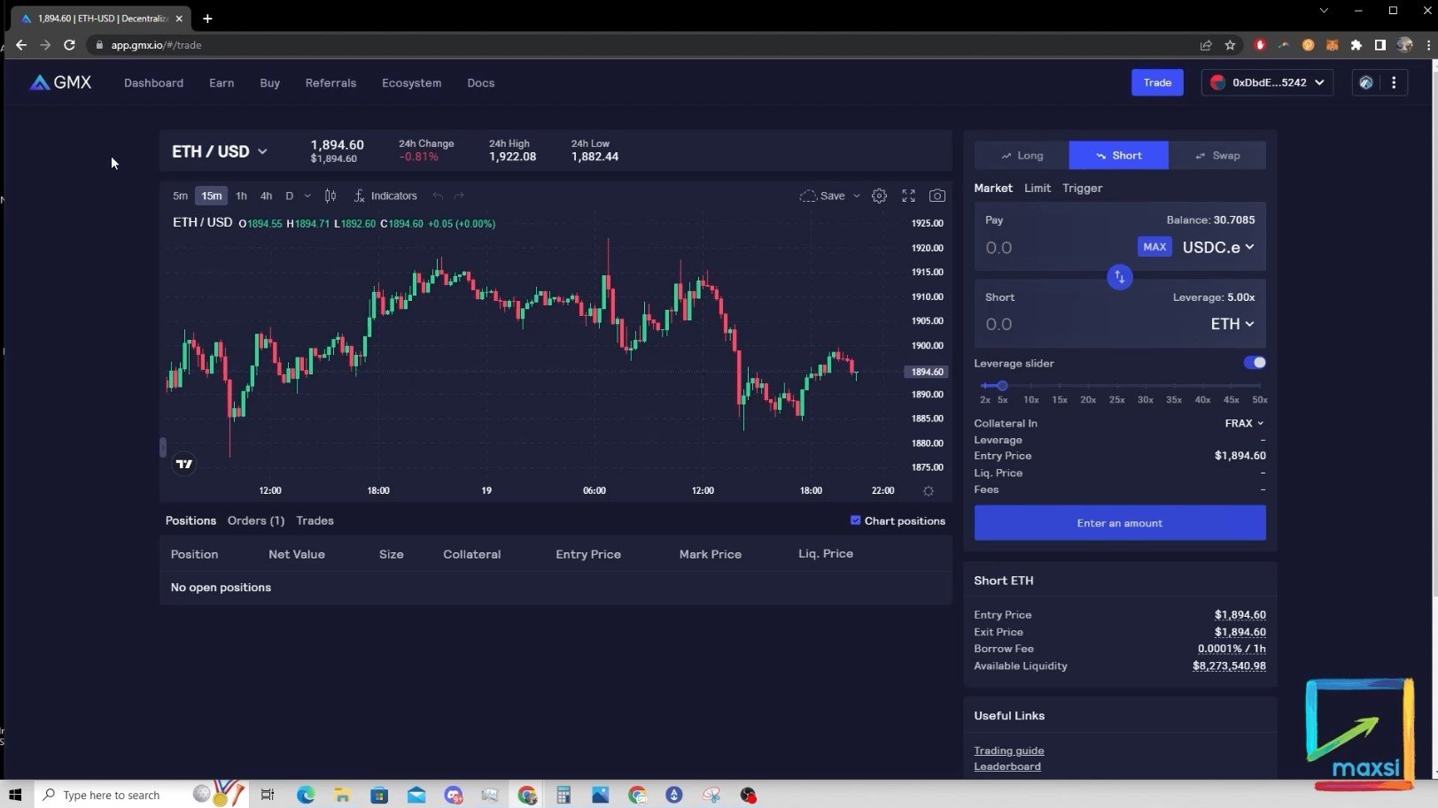Set leverage slider to the 25x mark
The image size is (1438, 808).
1117,386
